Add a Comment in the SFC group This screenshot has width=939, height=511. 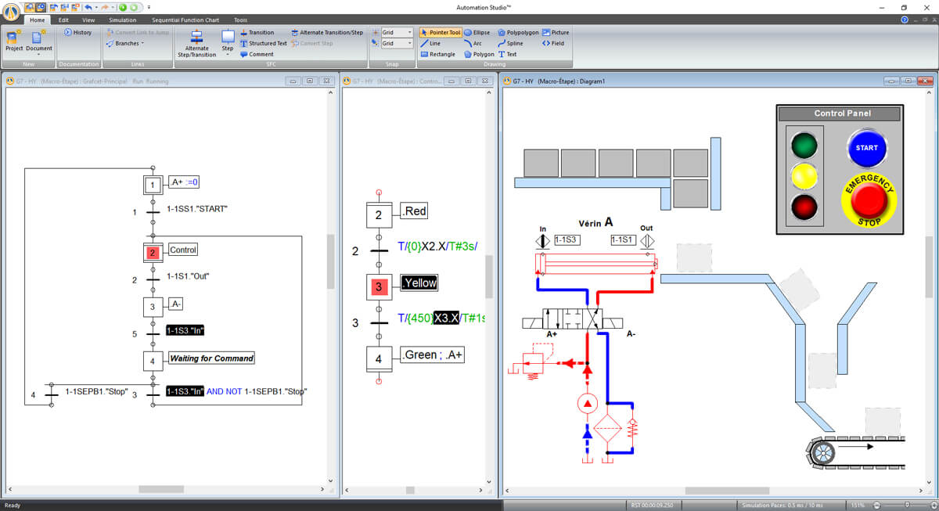(257, 54)
